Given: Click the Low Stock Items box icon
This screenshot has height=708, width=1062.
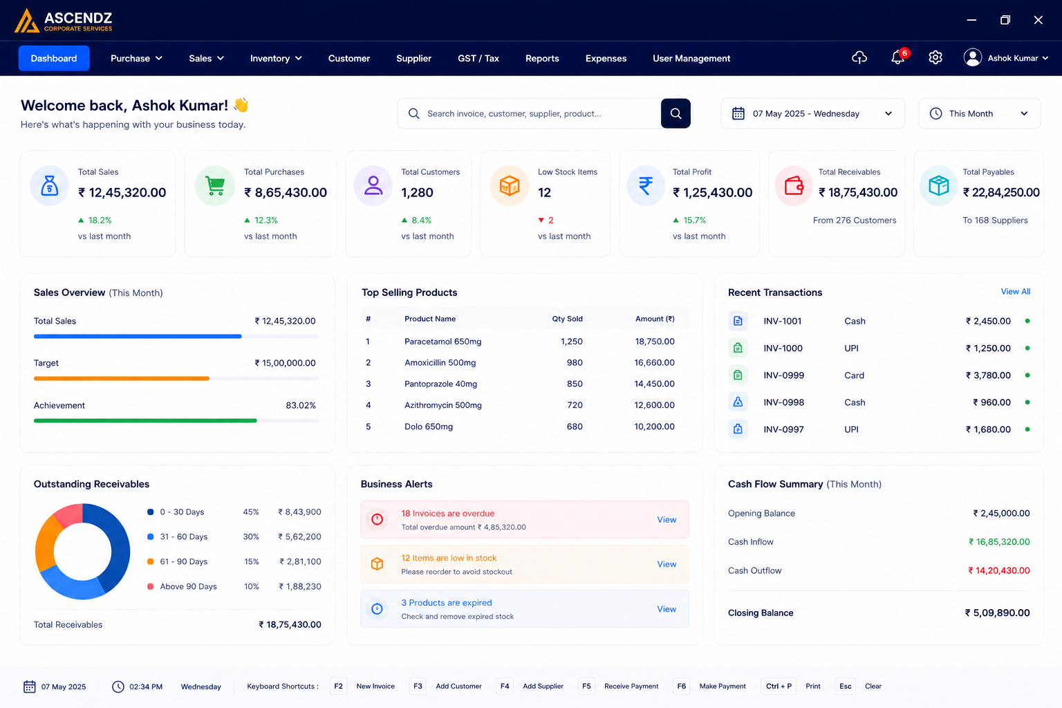Looking at the screenshot, I should click(x=510, y=185).
